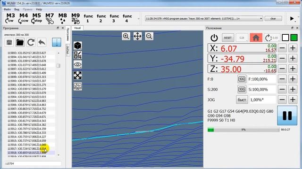Image resolution: width=302 pixels, height=169 pixels.
Task: Decrease X axis position
Action: click(x=282, y=48)
